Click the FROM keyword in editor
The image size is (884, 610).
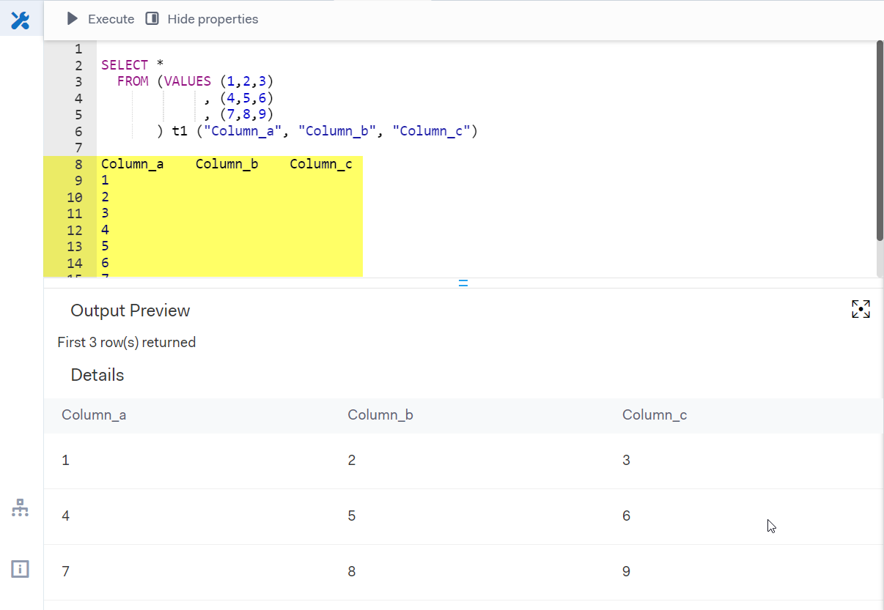point(133,81)
